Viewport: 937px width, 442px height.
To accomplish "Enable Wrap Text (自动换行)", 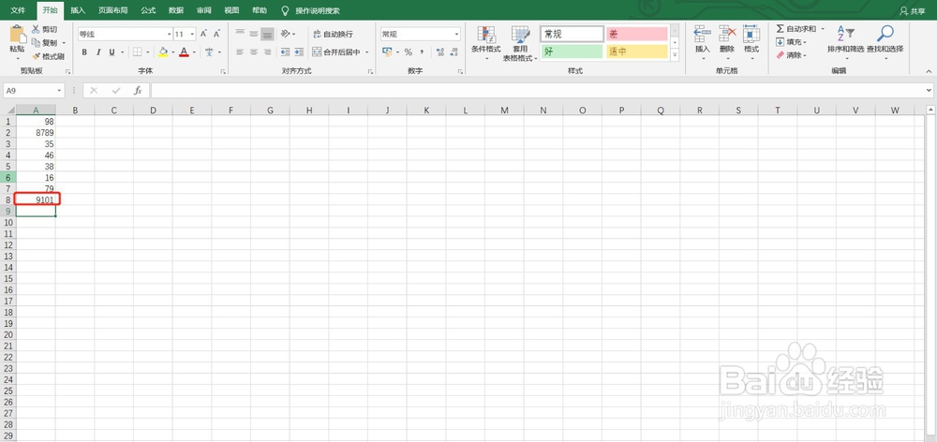I will pos(333,34).
